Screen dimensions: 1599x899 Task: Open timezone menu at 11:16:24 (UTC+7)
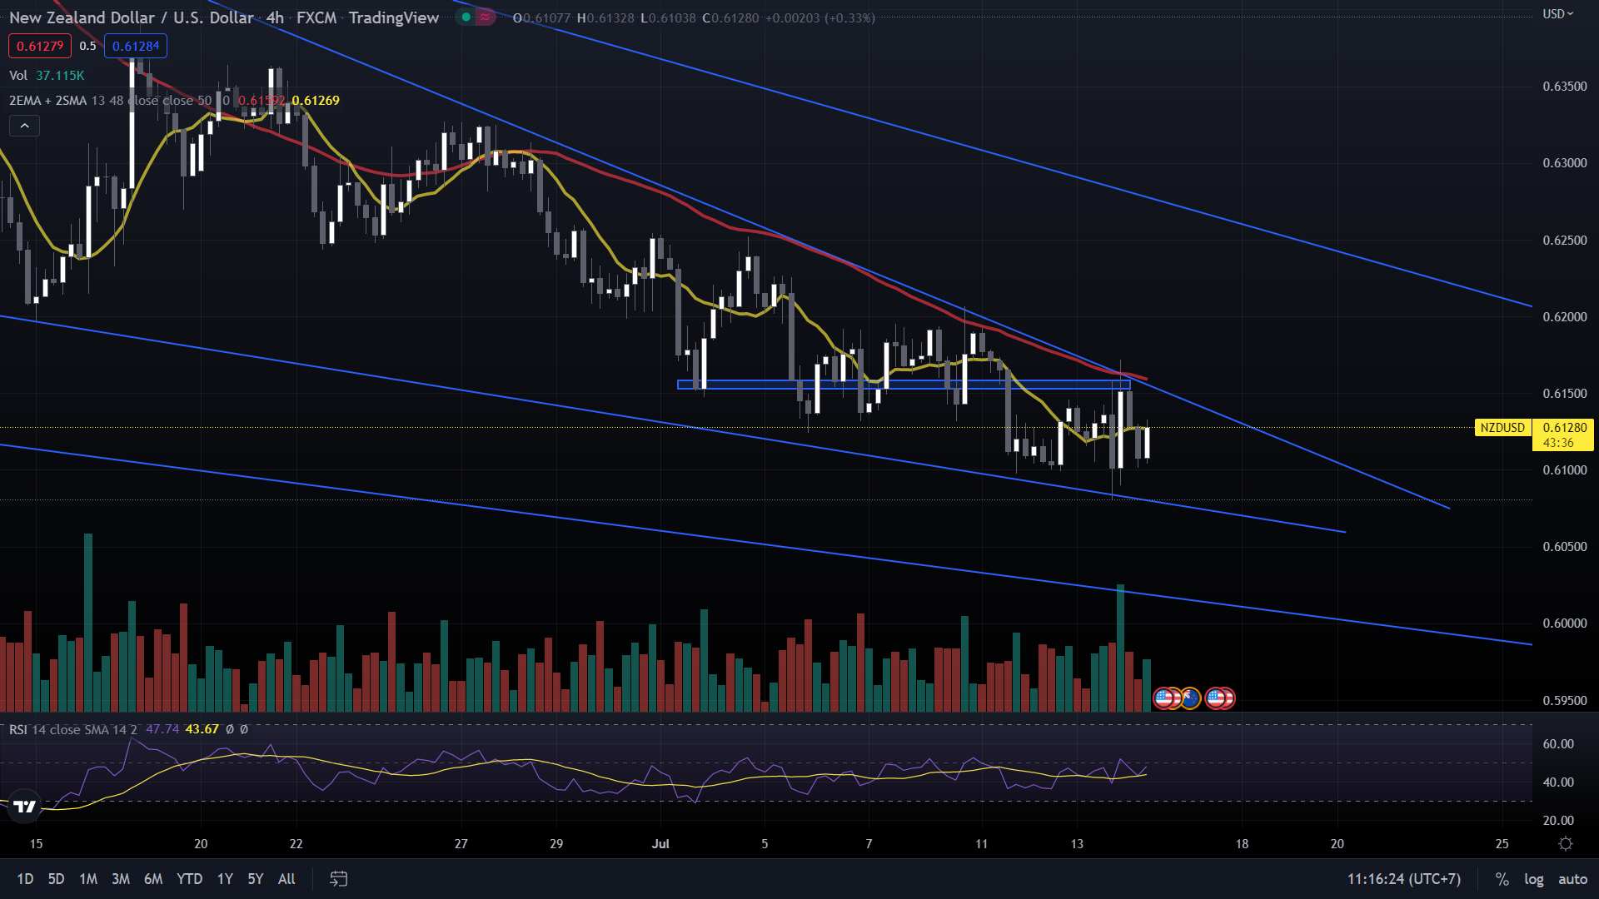tap(1404, 879)
